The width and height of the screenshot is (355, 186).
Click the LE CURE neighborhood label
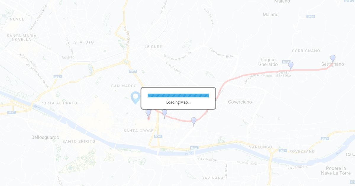(153, 47)
